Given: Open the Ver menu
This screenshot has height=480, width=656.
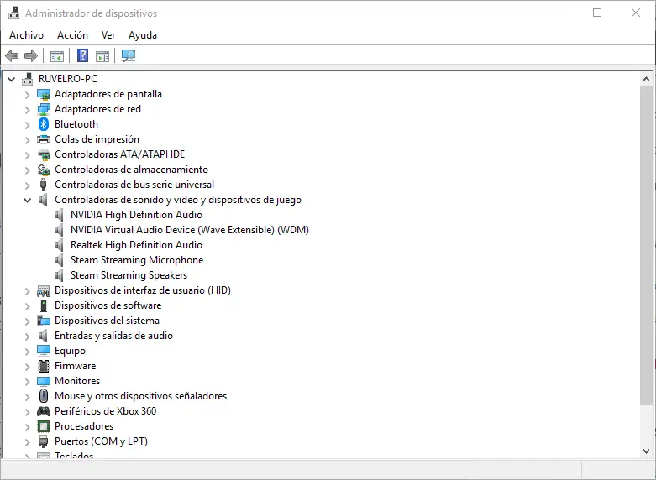Looking at the screenshot, I should pos(108,35).
